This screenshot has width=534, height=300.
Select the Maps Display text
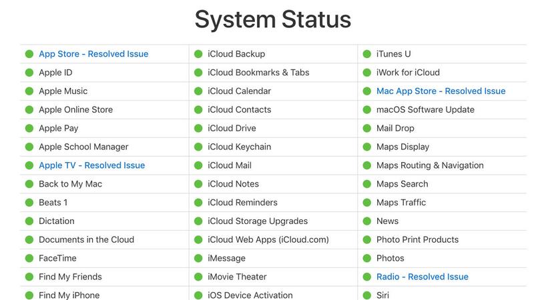403,147
